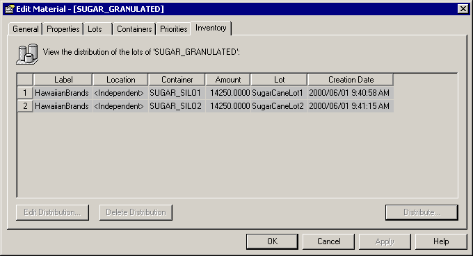
Task: Switch to the Containers tab
Action: click(134, 29)
